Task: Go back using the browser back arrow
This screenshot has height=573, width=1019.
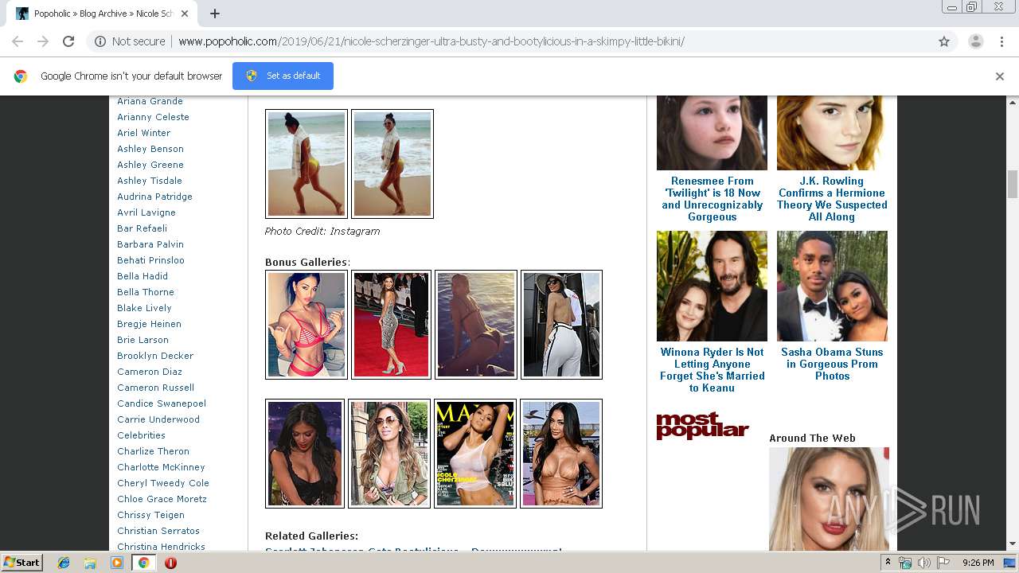Action: point(18,41)
